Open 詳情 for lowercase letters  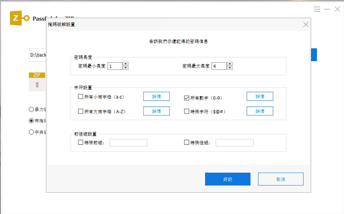click(156, 96)
